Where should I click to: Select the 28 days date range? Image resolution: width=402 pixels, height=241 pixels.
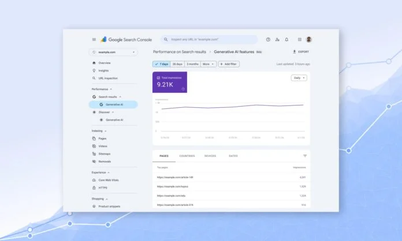click(x=177, y=64)
